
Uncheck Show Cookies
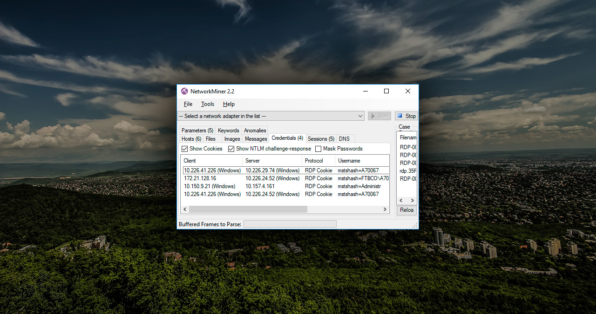point(184,149)
